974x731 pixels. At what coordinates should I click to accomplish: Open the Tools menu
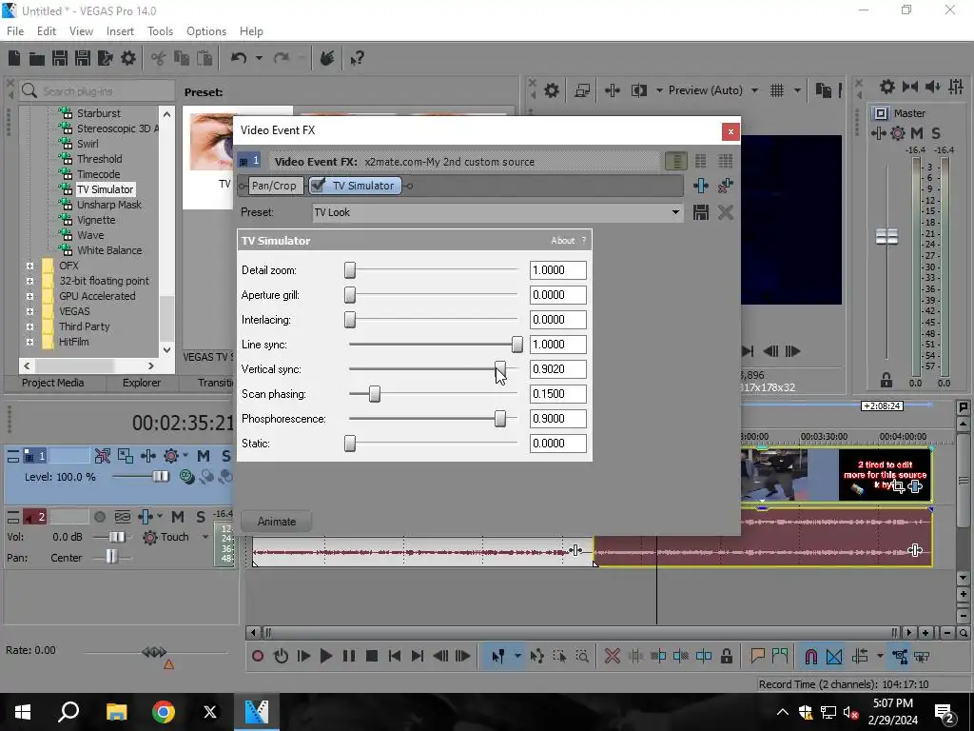pyautogui.click(x=160, y=31)
